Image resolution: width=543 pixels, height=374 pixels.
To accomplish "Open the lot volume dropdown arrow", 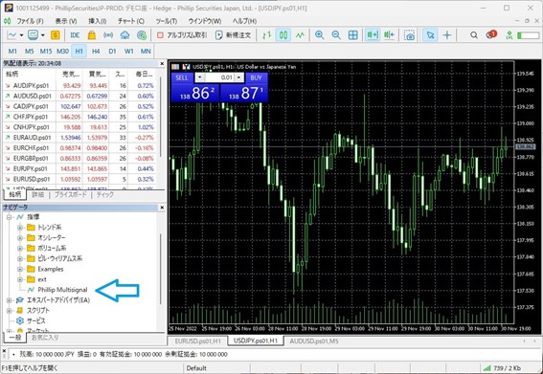I will click(x=200, y=77).
